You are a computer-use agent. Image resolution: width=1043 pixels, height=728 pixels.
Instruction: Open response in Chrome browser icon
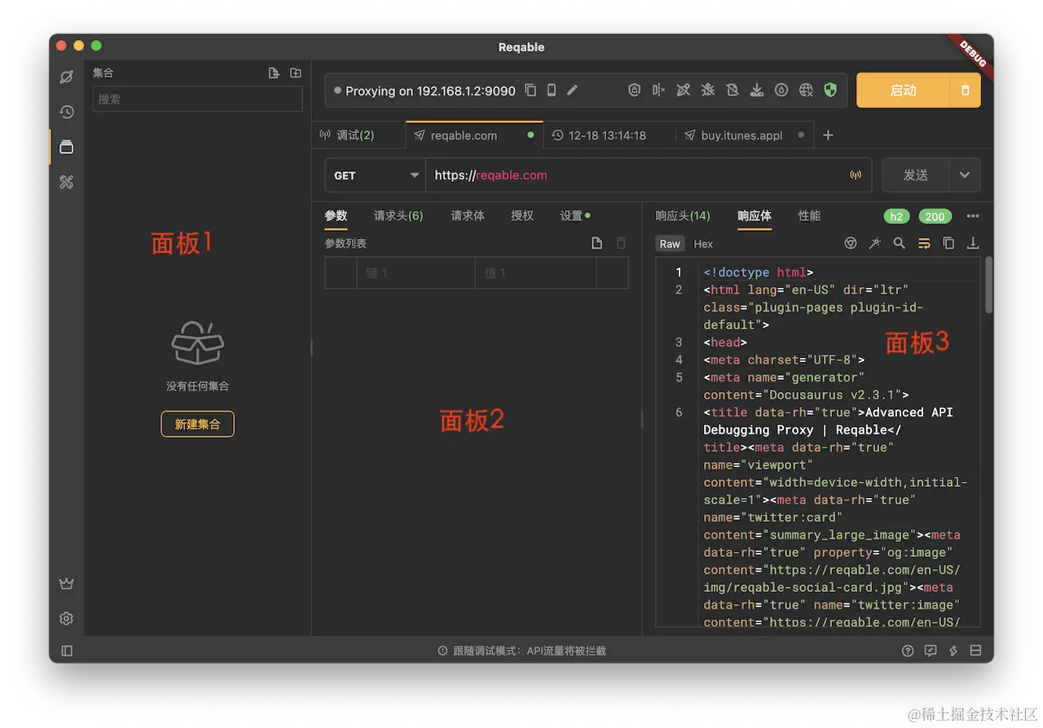[x=850, y=243]
